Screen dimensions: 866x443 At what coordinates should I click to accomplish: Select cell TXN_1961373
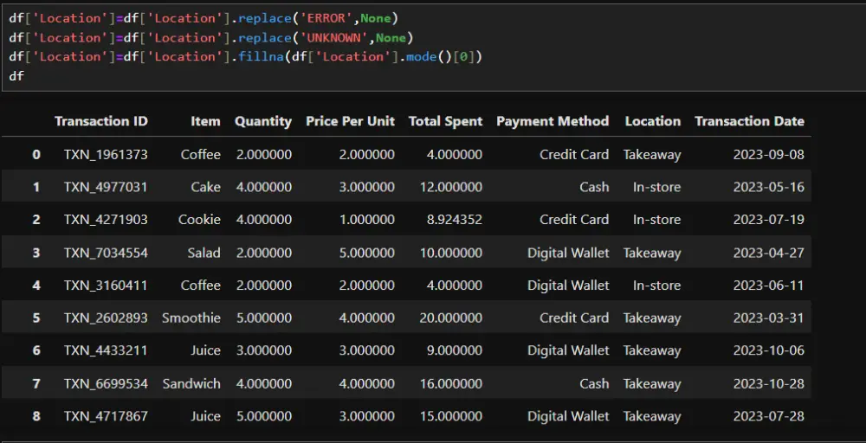pos(106,155)
